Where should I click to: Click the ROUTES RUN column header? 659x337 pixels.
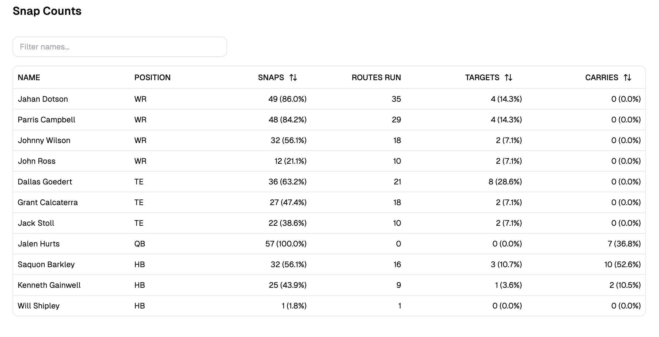pos(376,77)
